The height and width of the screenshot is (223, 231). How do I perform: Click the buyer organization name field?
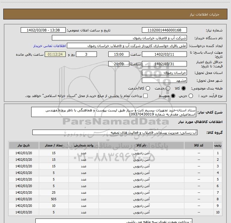[x=119, y=38]
